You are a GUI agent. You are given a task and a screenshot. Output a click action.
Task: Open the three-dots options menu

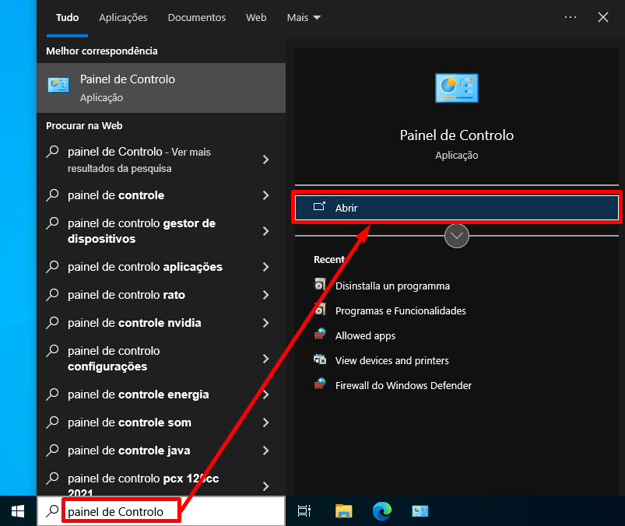(x=571, y=17)
